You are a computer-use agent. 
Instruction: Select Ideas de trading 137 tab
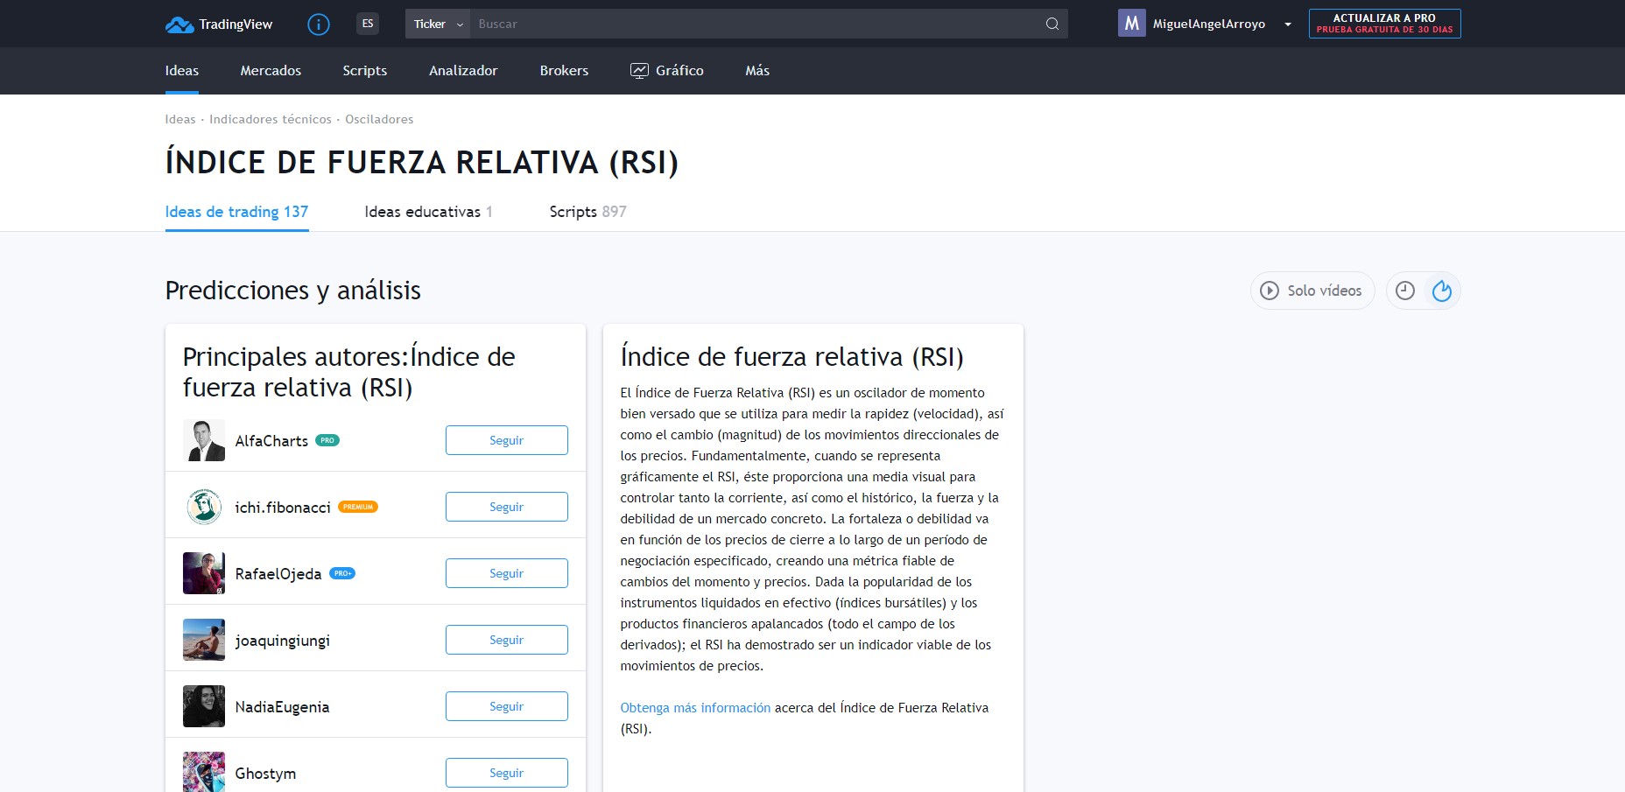[x=236, y=212]
